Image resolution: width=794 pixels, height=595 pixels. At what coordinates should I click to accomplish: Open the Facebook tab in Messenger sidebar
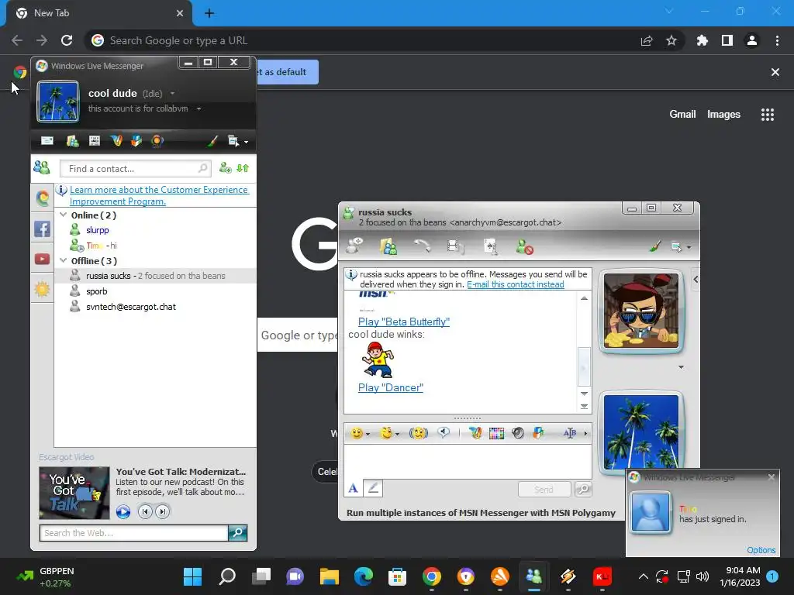[x=43, y=229]
